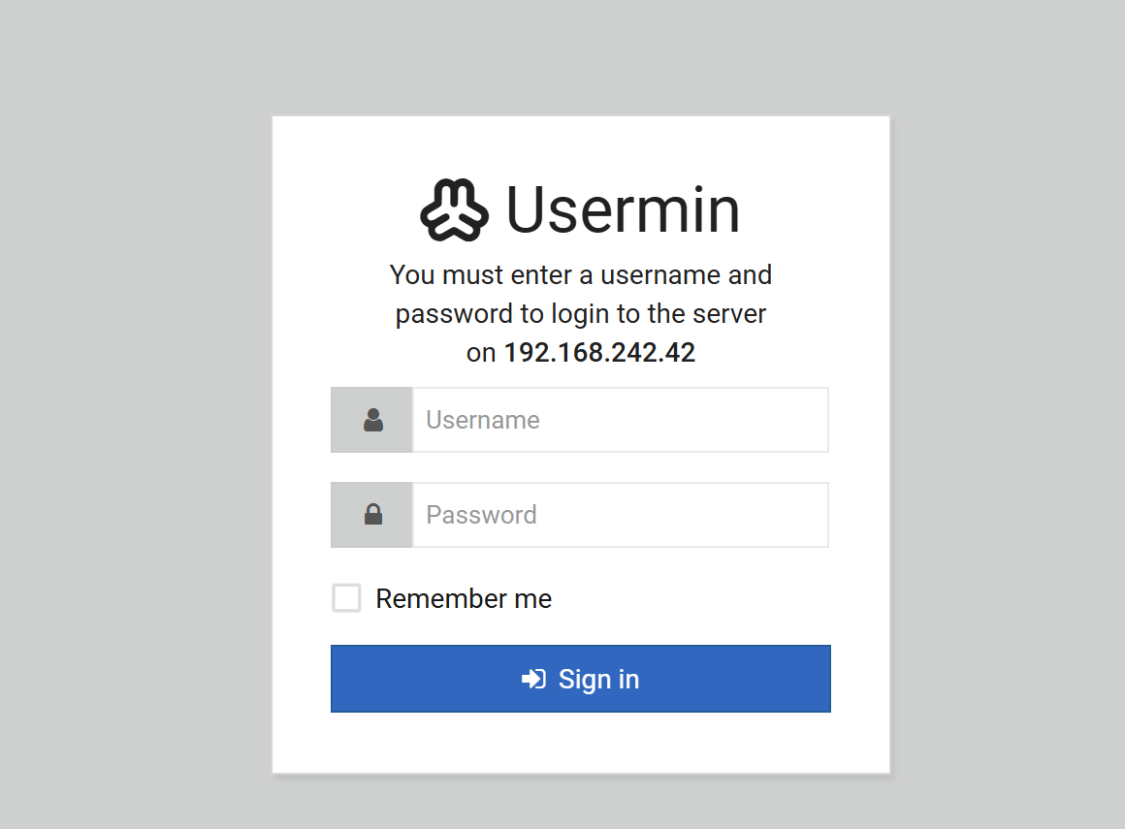Image resolution: width=1125 pixels, height=829 pixels.
Task: Click the arrow icon in Sign in button
Action: (x=533, y=679)
